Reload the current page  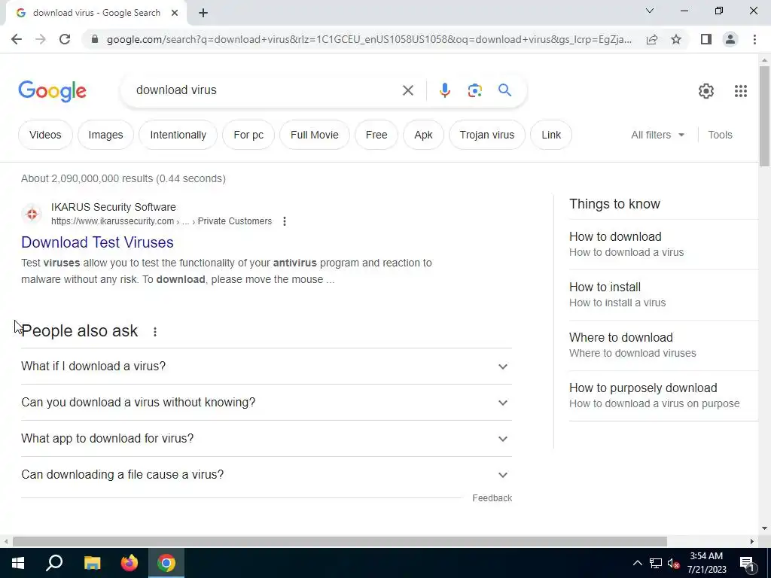[65, 39]
